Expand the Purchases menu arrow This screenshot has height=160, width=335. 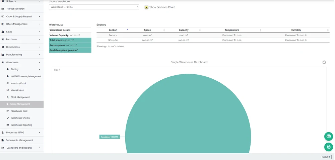tap(40, 39)
